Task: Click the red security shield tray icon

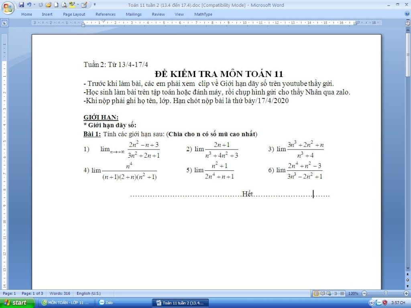Action: (x=385, y=303)
